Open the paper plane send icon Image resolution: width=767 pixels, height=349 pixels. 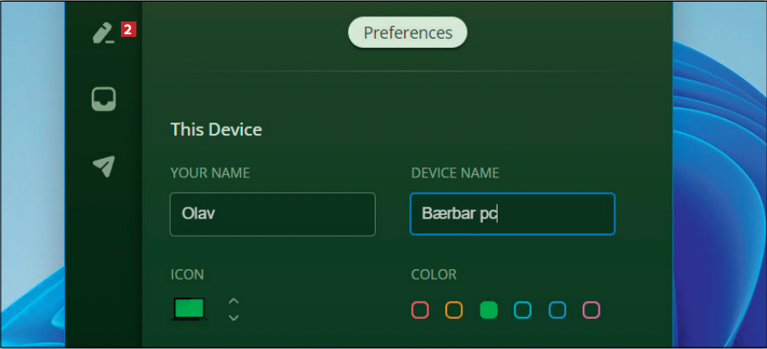(104, 165)
